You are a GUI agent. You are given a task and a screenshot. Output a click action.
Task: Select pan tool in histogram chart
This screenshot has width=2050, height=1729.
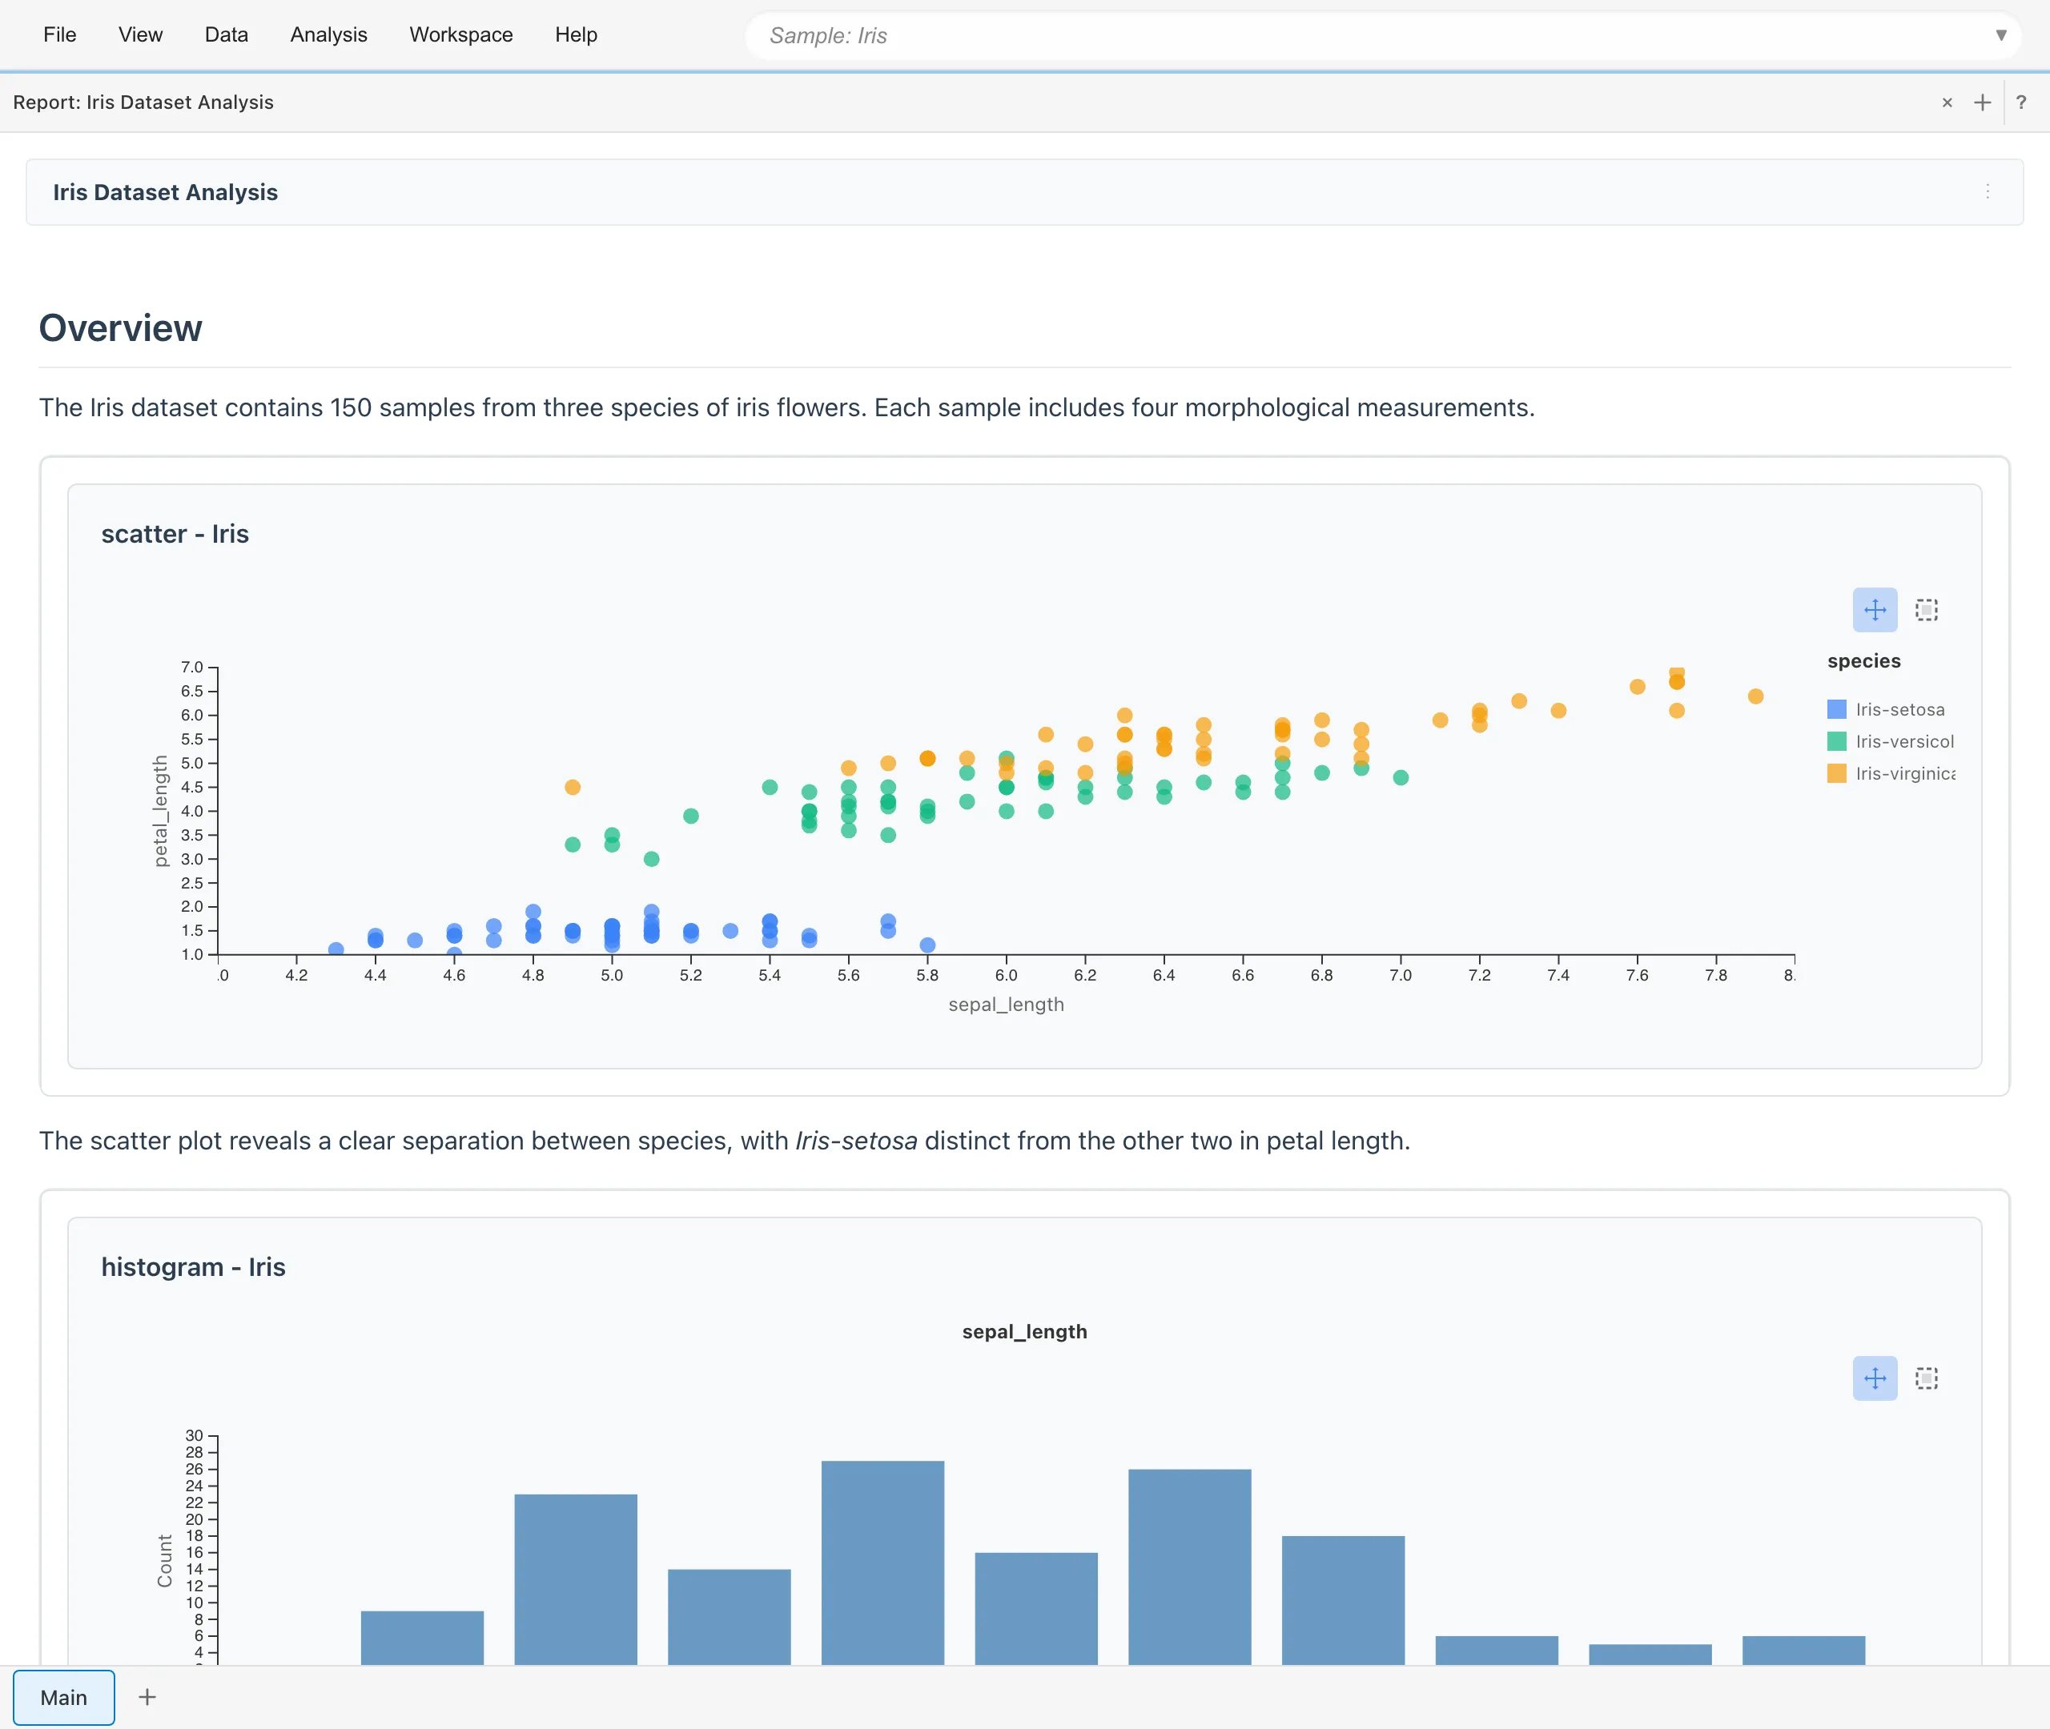click(x=1874, y=1378)
